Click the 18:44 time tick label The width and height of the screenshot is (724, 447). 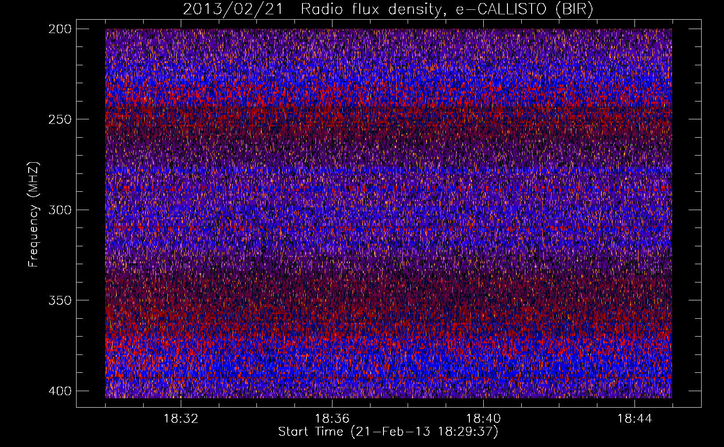[x=635, y=419]
